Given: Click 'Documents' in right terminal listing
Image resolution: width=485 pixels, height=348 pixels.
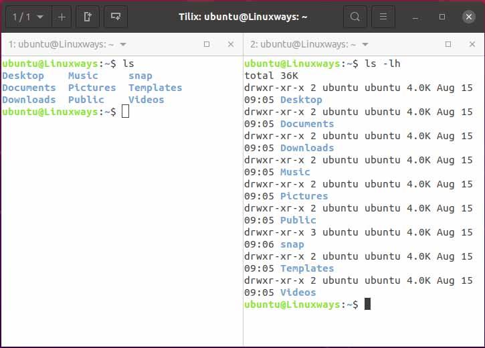Looking at the screenshot, I should (307, 124).
